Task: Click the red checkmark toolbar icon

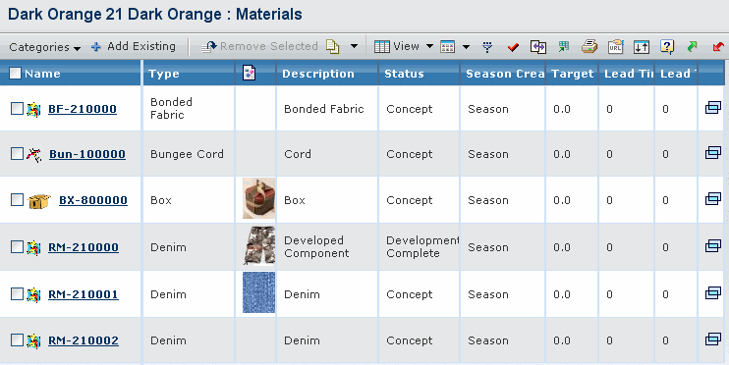Action: tap(513, 46)
